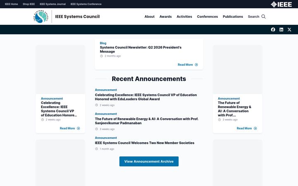Screen dimensions: 298x186
Task: Click Announcement tag above Member Societies item
Action: 106,138
